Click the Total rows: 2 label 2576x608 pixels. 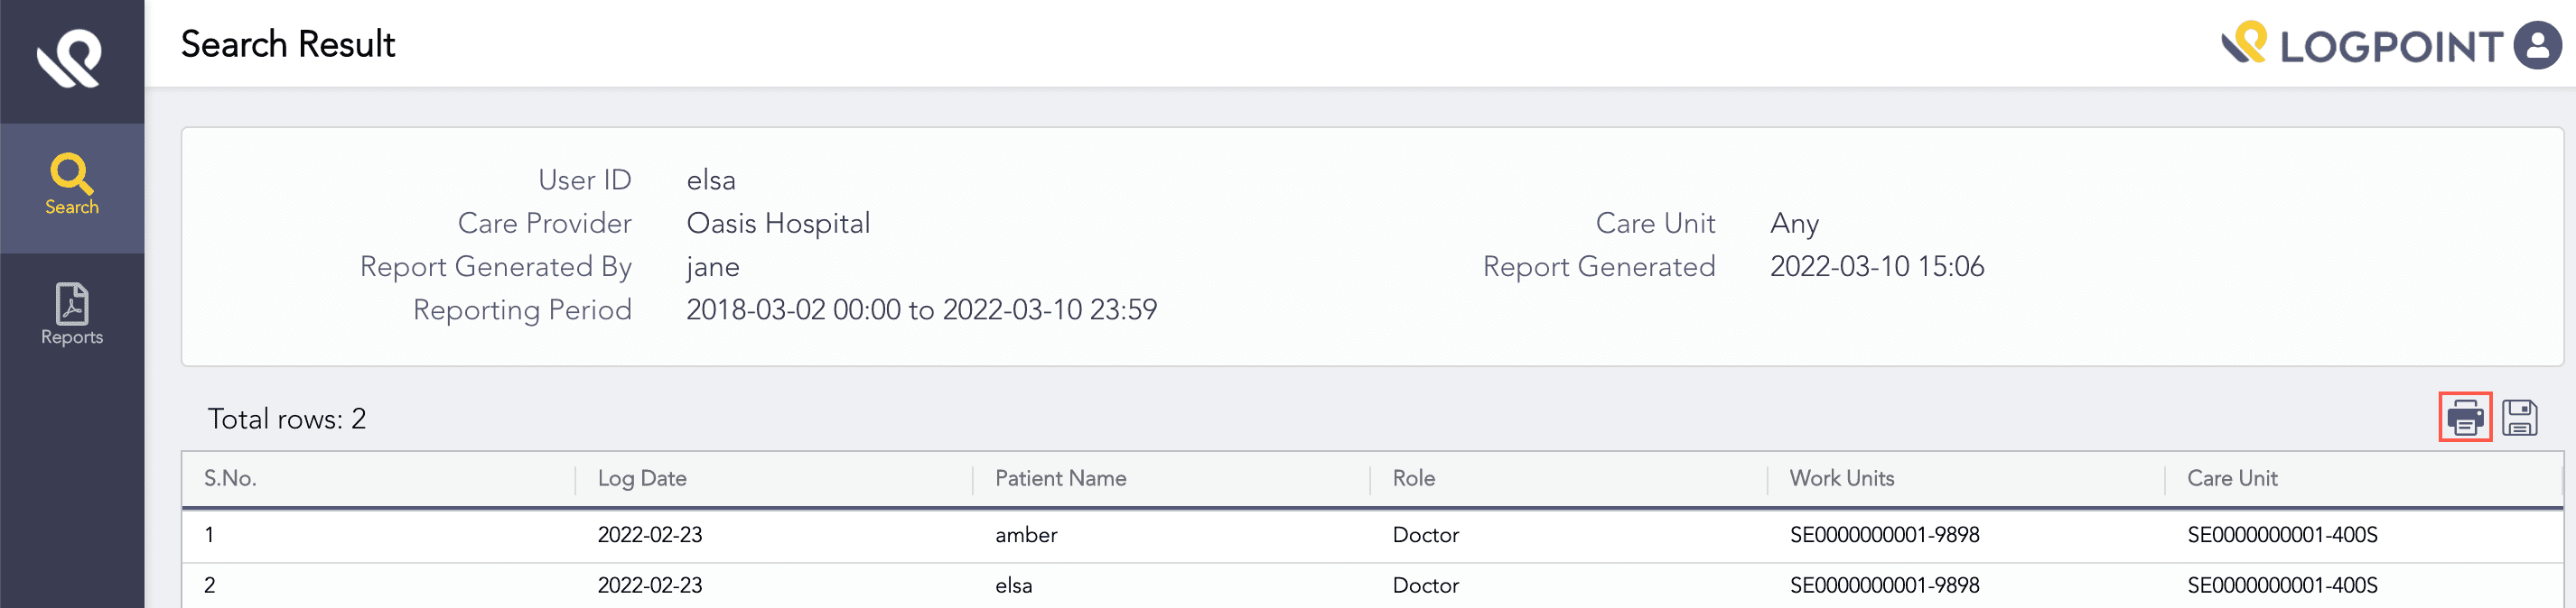(x=287, y=419)
